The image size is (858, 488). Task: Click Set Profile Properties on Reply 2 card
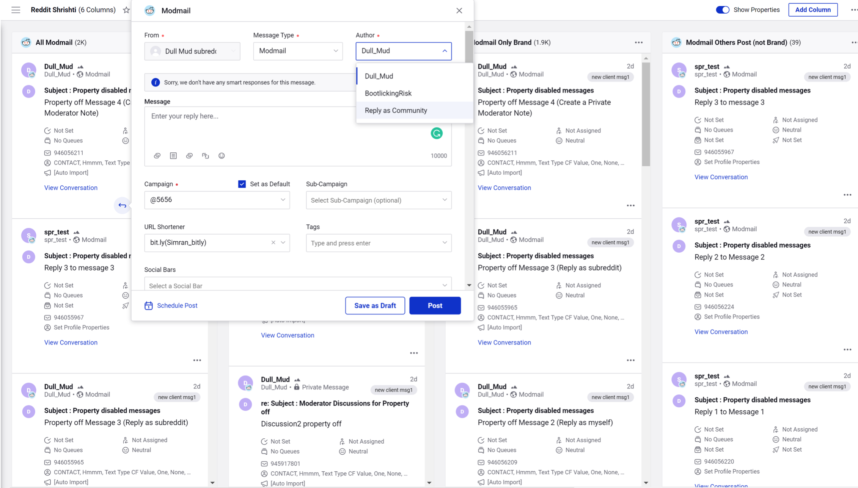tap(731, 316)
